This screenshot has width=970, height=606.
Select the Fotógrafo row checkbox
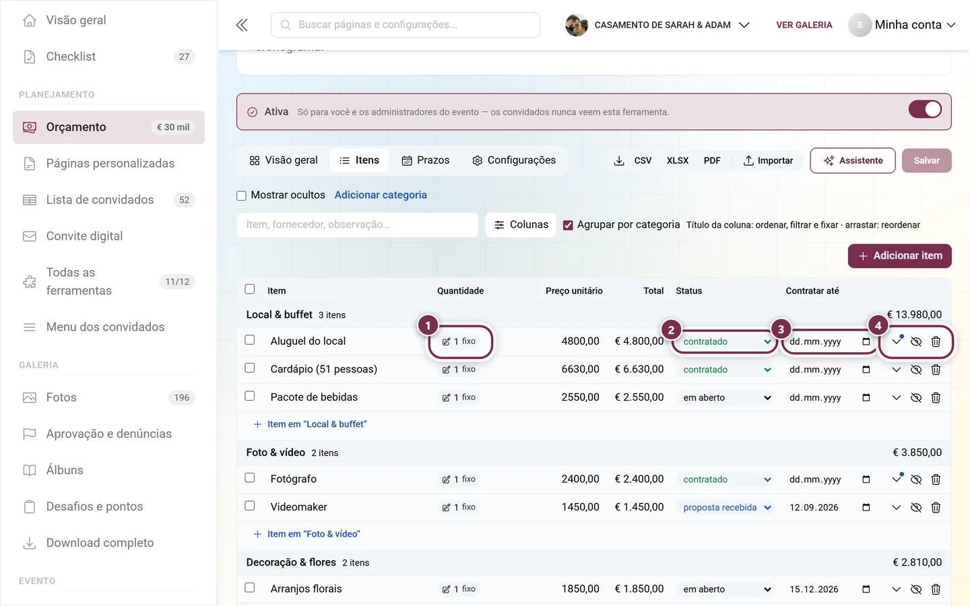point(250,478)
